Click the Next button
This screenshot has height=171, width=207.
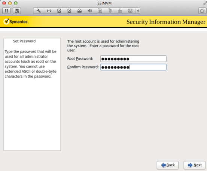[195, 165]
